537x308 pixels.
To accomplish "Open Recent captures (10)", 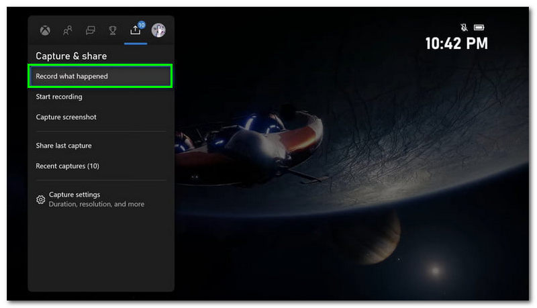I will point(100,166).
